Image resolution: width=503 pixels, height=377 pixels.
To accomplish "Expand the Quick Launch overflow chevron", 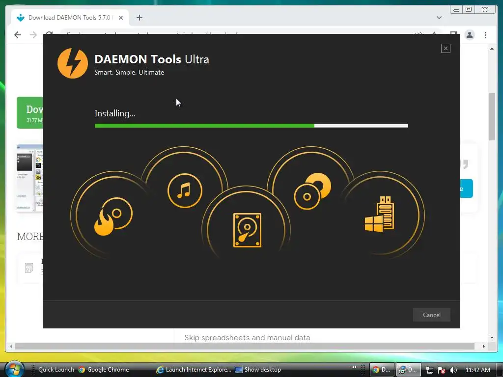I will [x=355, y=367].
